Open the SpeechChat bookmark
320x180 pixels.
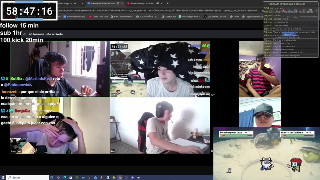tap(169, 17)
